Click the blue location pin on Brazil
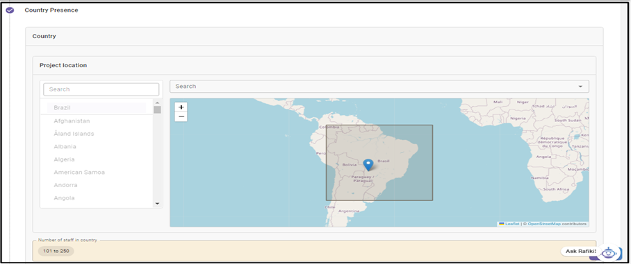The height and width of the screenshot is (264, 631). (368, 165)
